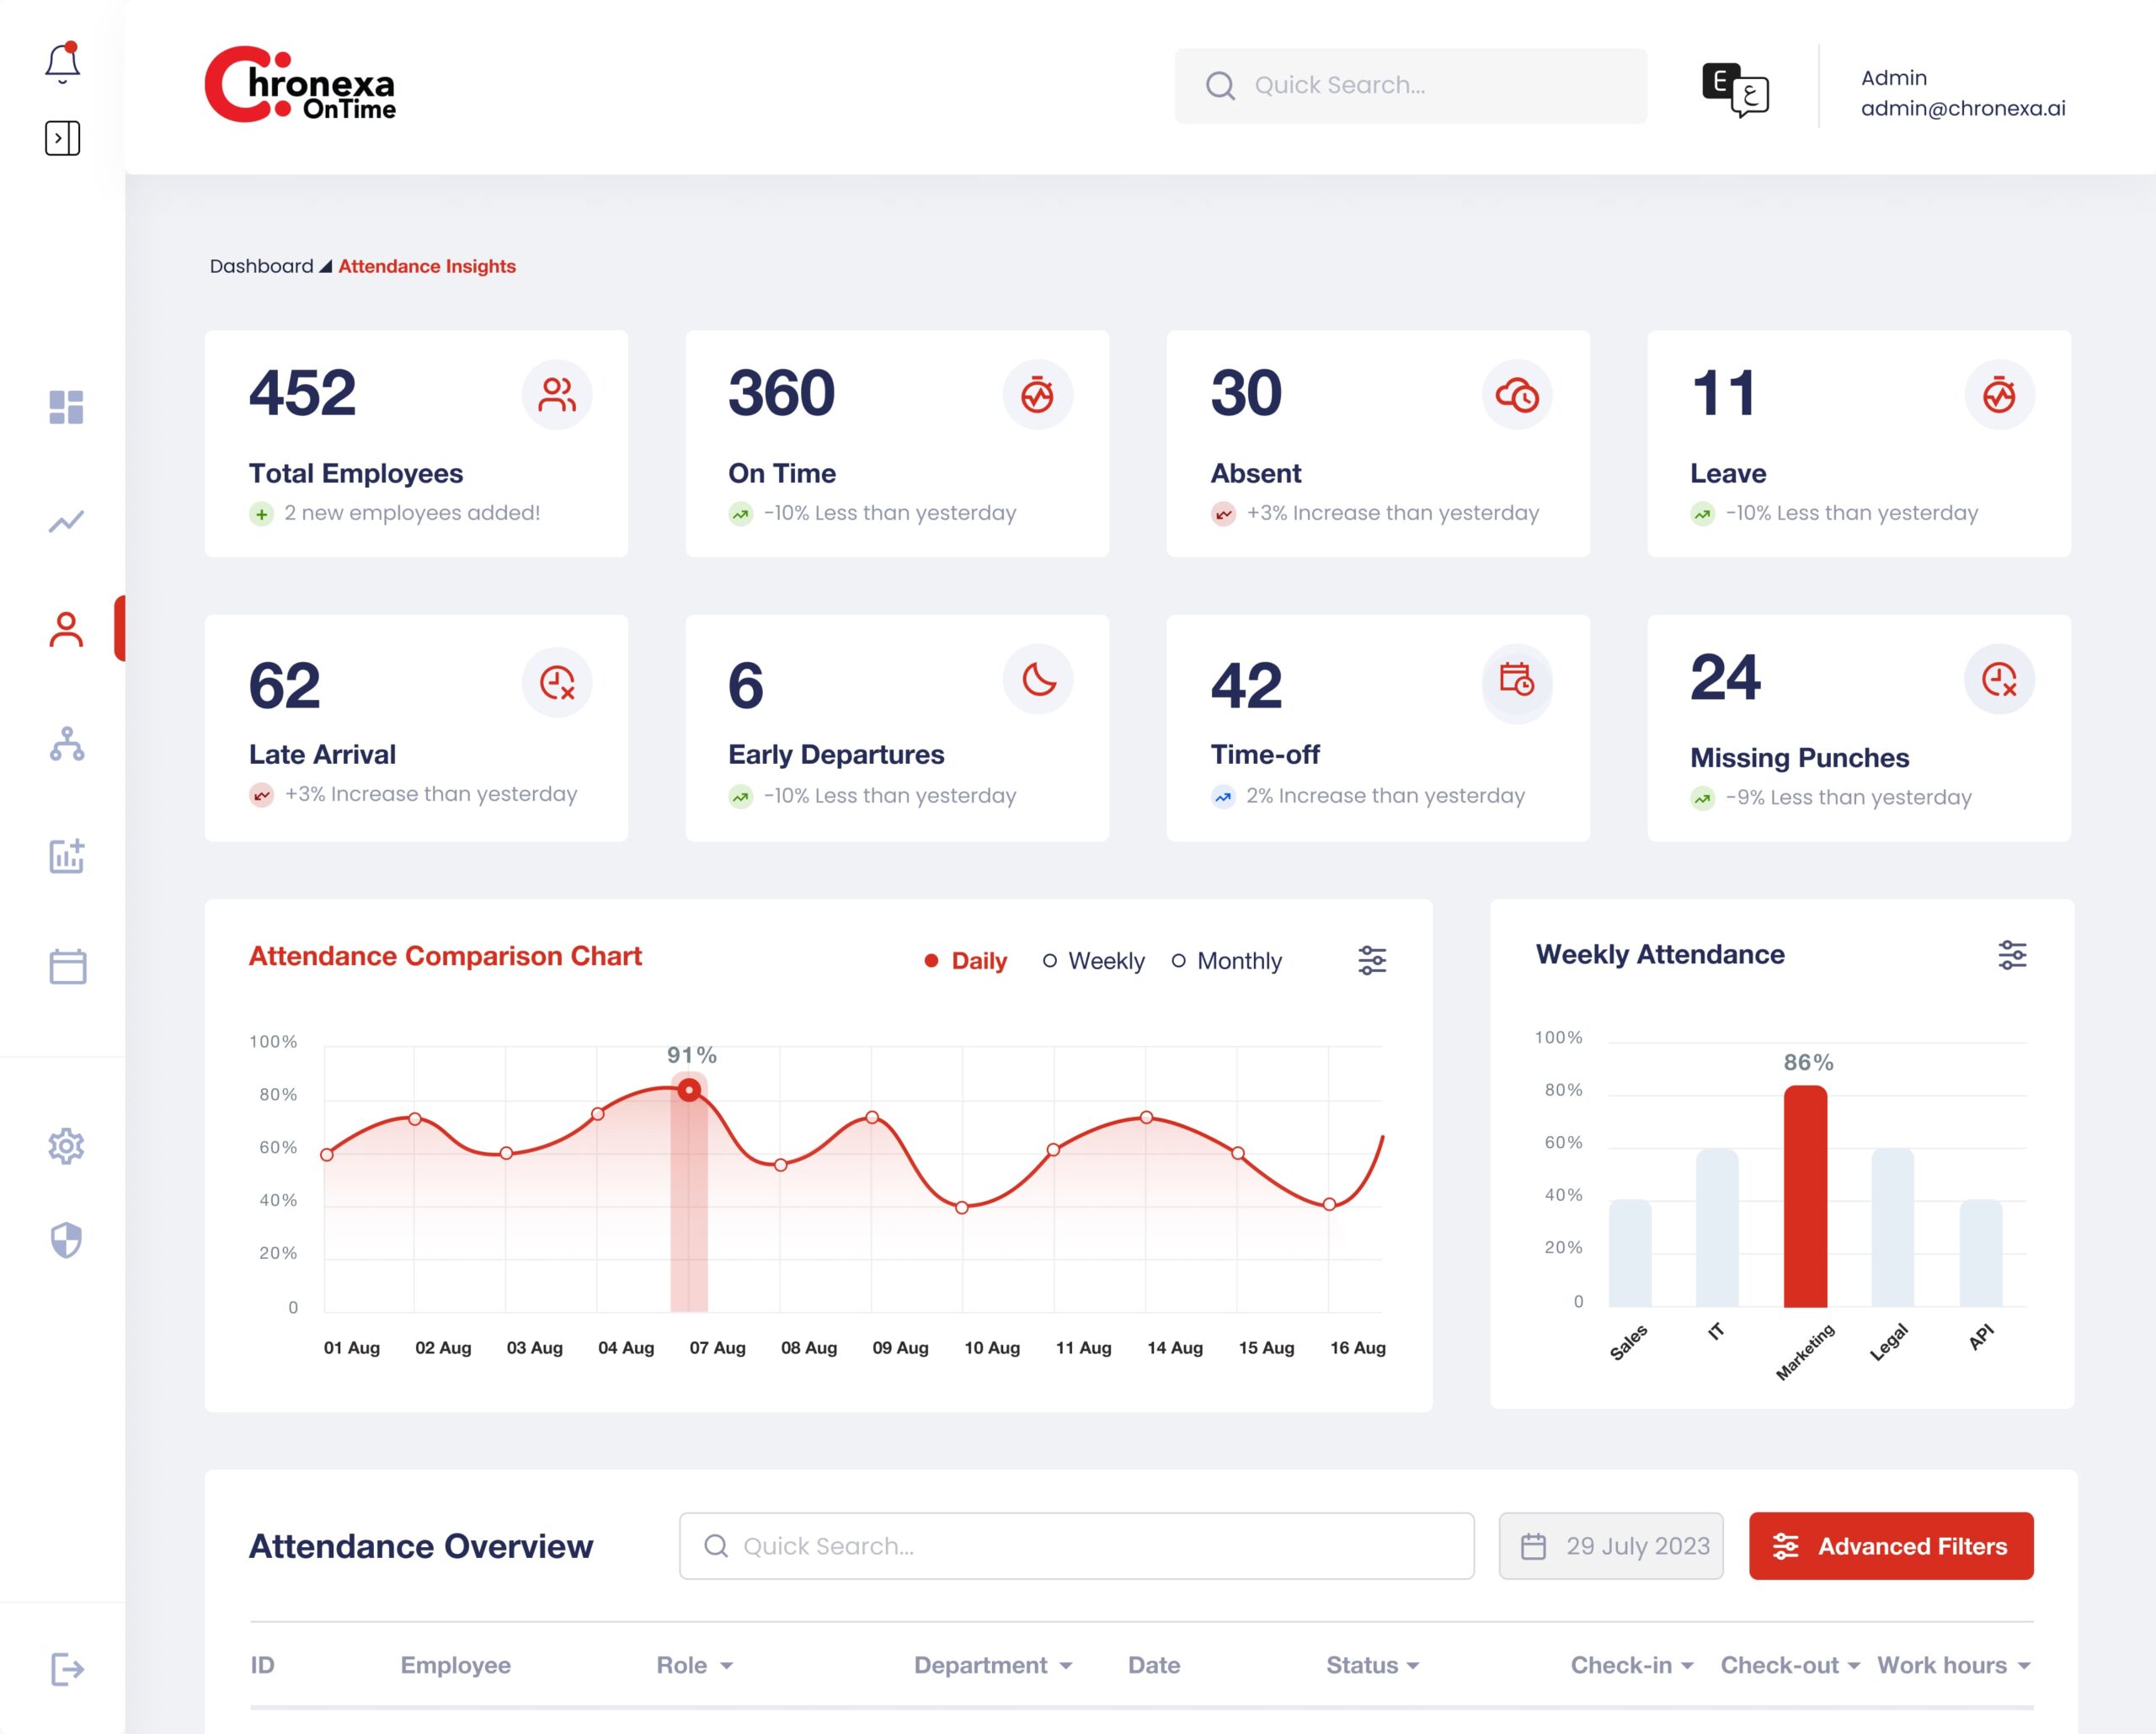Open the dashboard grid icon in sidebar

pos(66,407)
